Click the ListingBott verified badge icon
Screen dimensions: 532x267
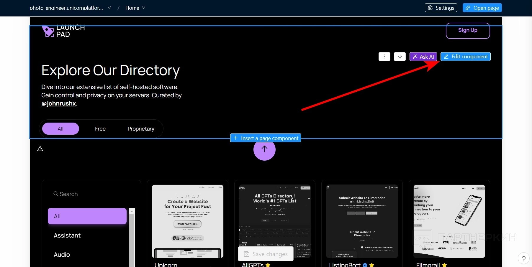[x=365, y=265]
